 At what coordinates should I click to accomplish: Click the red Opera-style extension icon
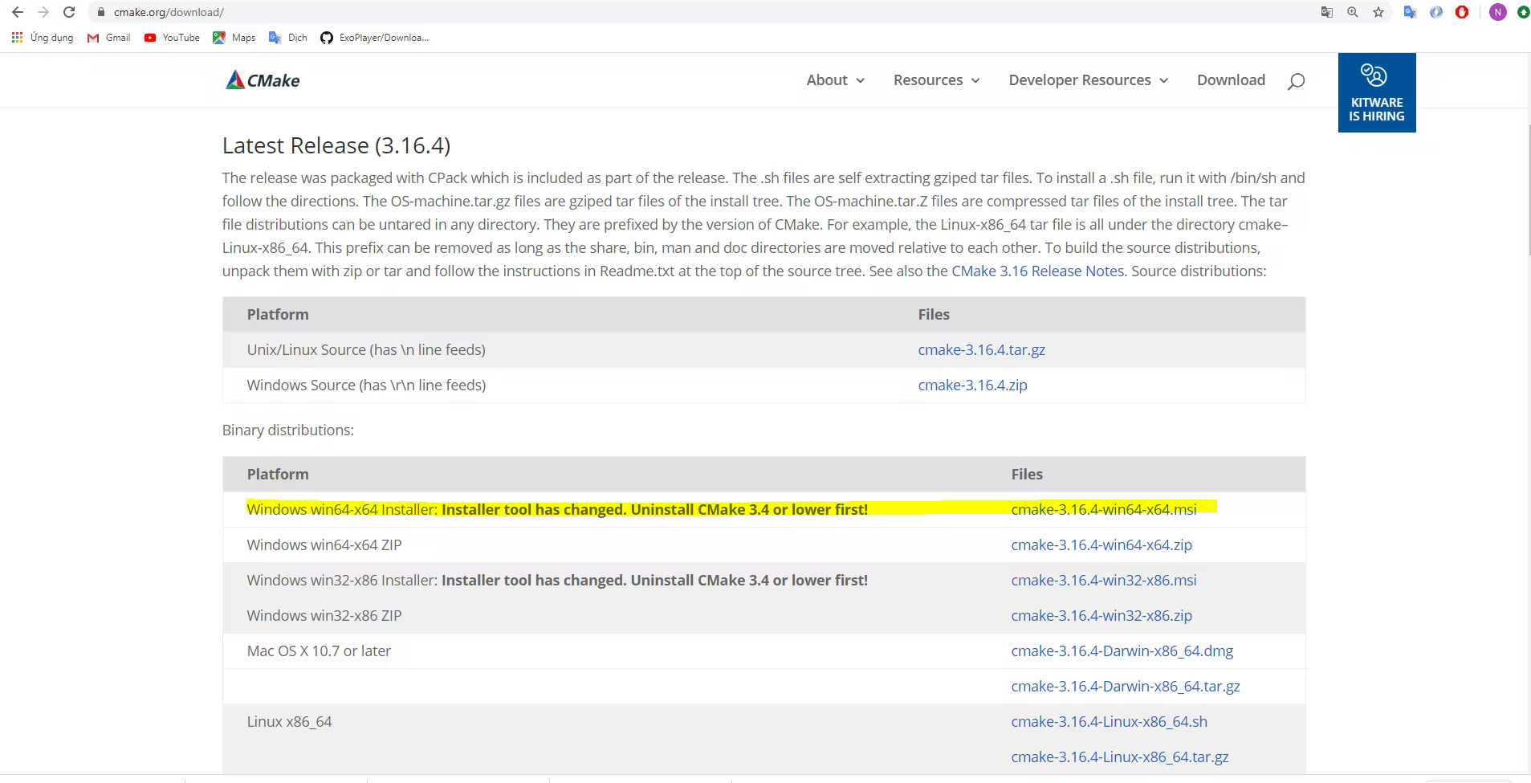(1462, 12)
